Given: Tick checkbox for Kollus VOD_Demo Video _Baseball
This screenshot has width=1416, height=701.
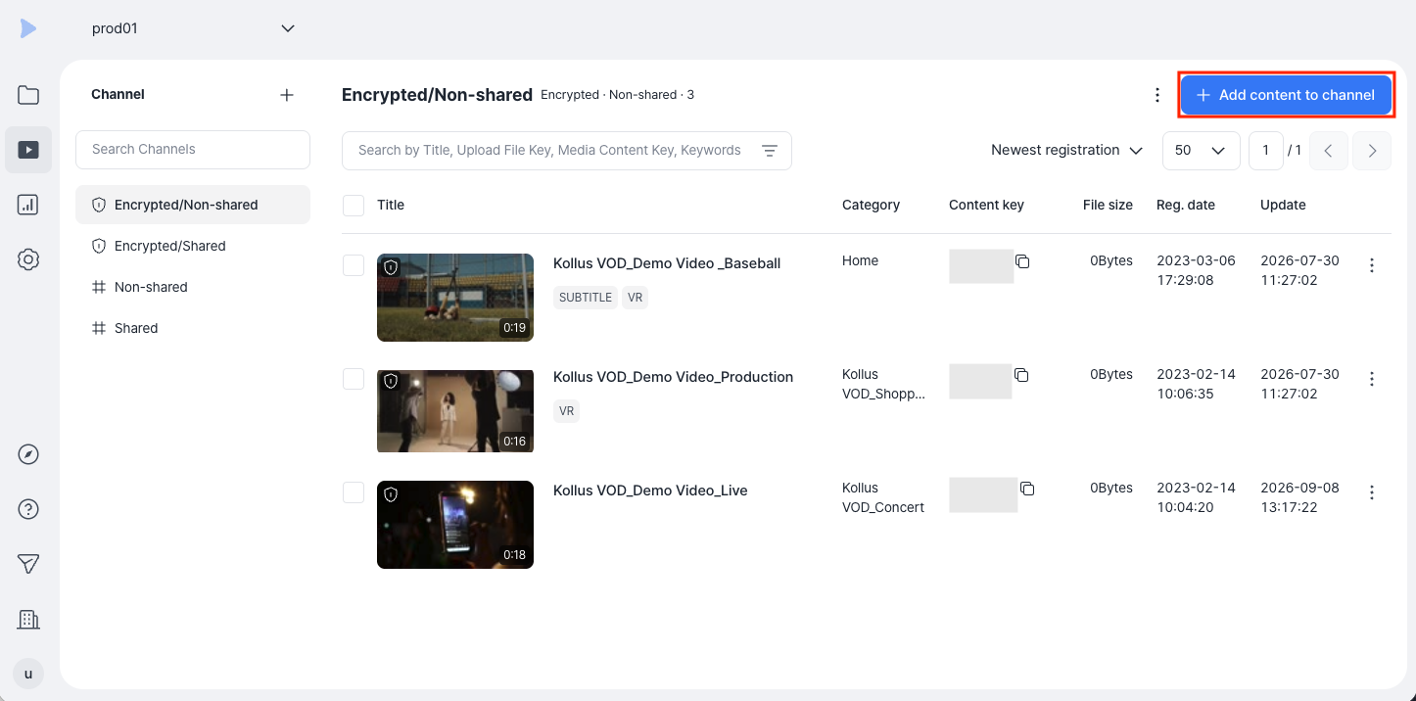Looking at the screenshot, I should (x=354, y=265).
